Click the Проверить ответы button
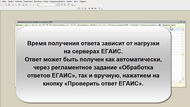 tap(169, 25)
